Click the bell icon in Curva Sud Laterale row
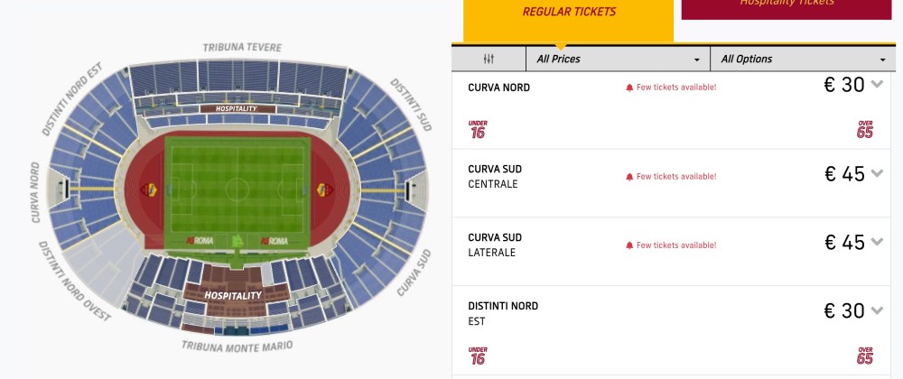 click(629, 245)
